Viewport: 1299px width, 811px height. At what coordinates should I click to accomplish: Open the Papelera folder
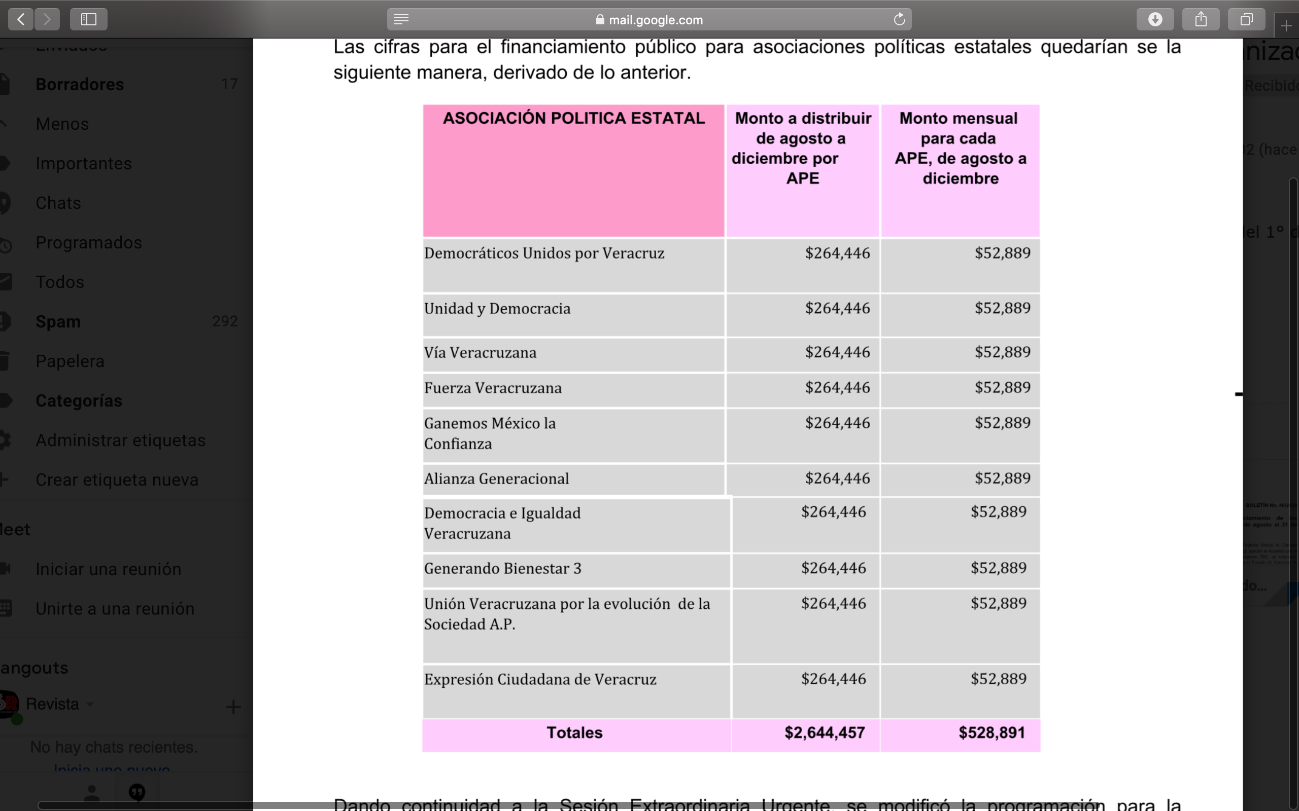click(70, 361)
